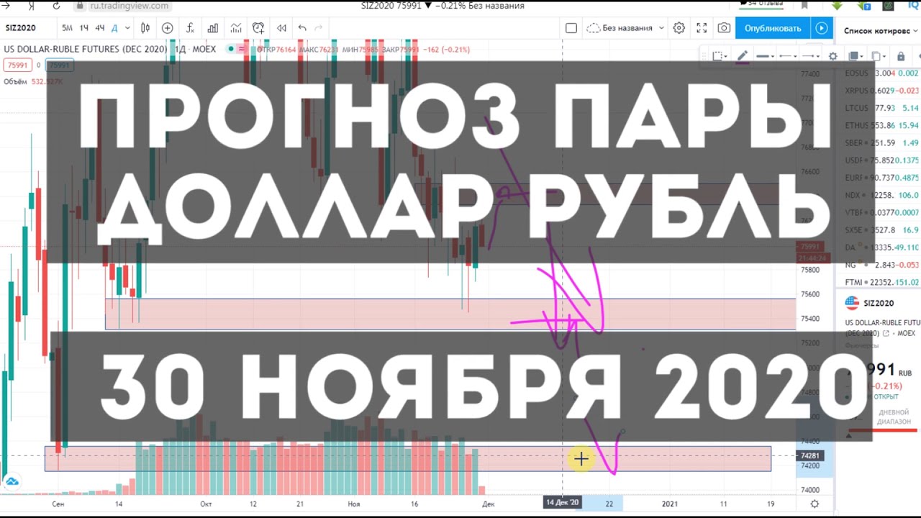Viewport: 921px width, 518px height.
Task: Open the line style dropdown
Action: pyautogui.click(x=787, y=56)
